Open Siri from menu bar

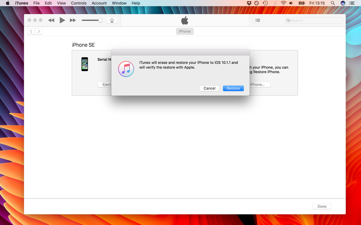pos(342,3)
